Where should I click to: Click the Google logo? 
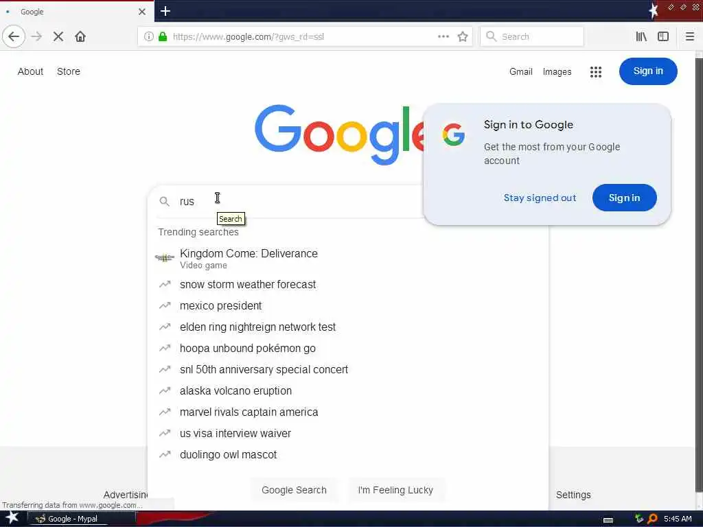(x=339, y=134)
